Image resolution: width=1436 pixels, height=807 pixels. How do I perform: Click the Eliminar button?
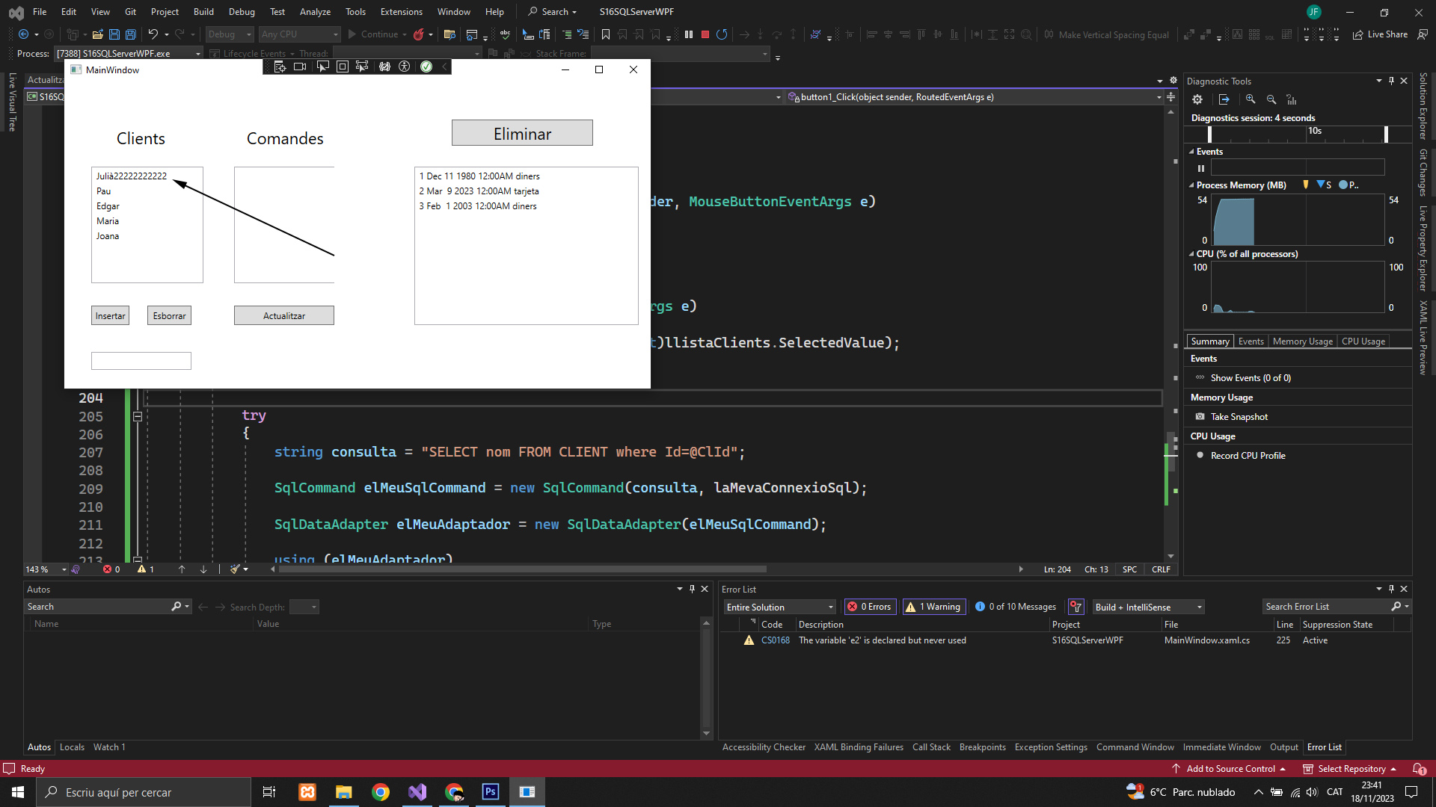522,133
